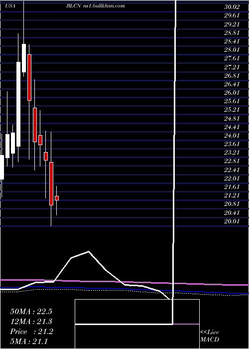Click the USA market label
This screenshot has height=349, width=249.
[x=10, y=6]
